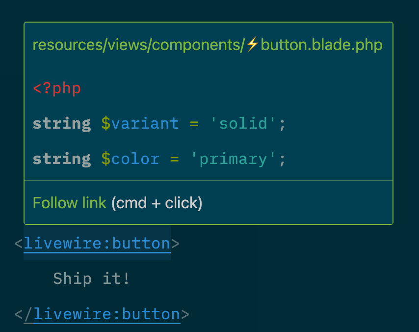Click the closing bracket after opening livewire:button

pyautogui.click(x=175, y=244)
